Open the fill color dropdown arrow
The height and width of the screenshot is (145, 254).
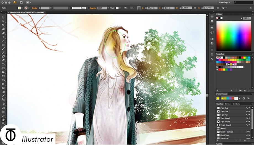coord(22,8)
